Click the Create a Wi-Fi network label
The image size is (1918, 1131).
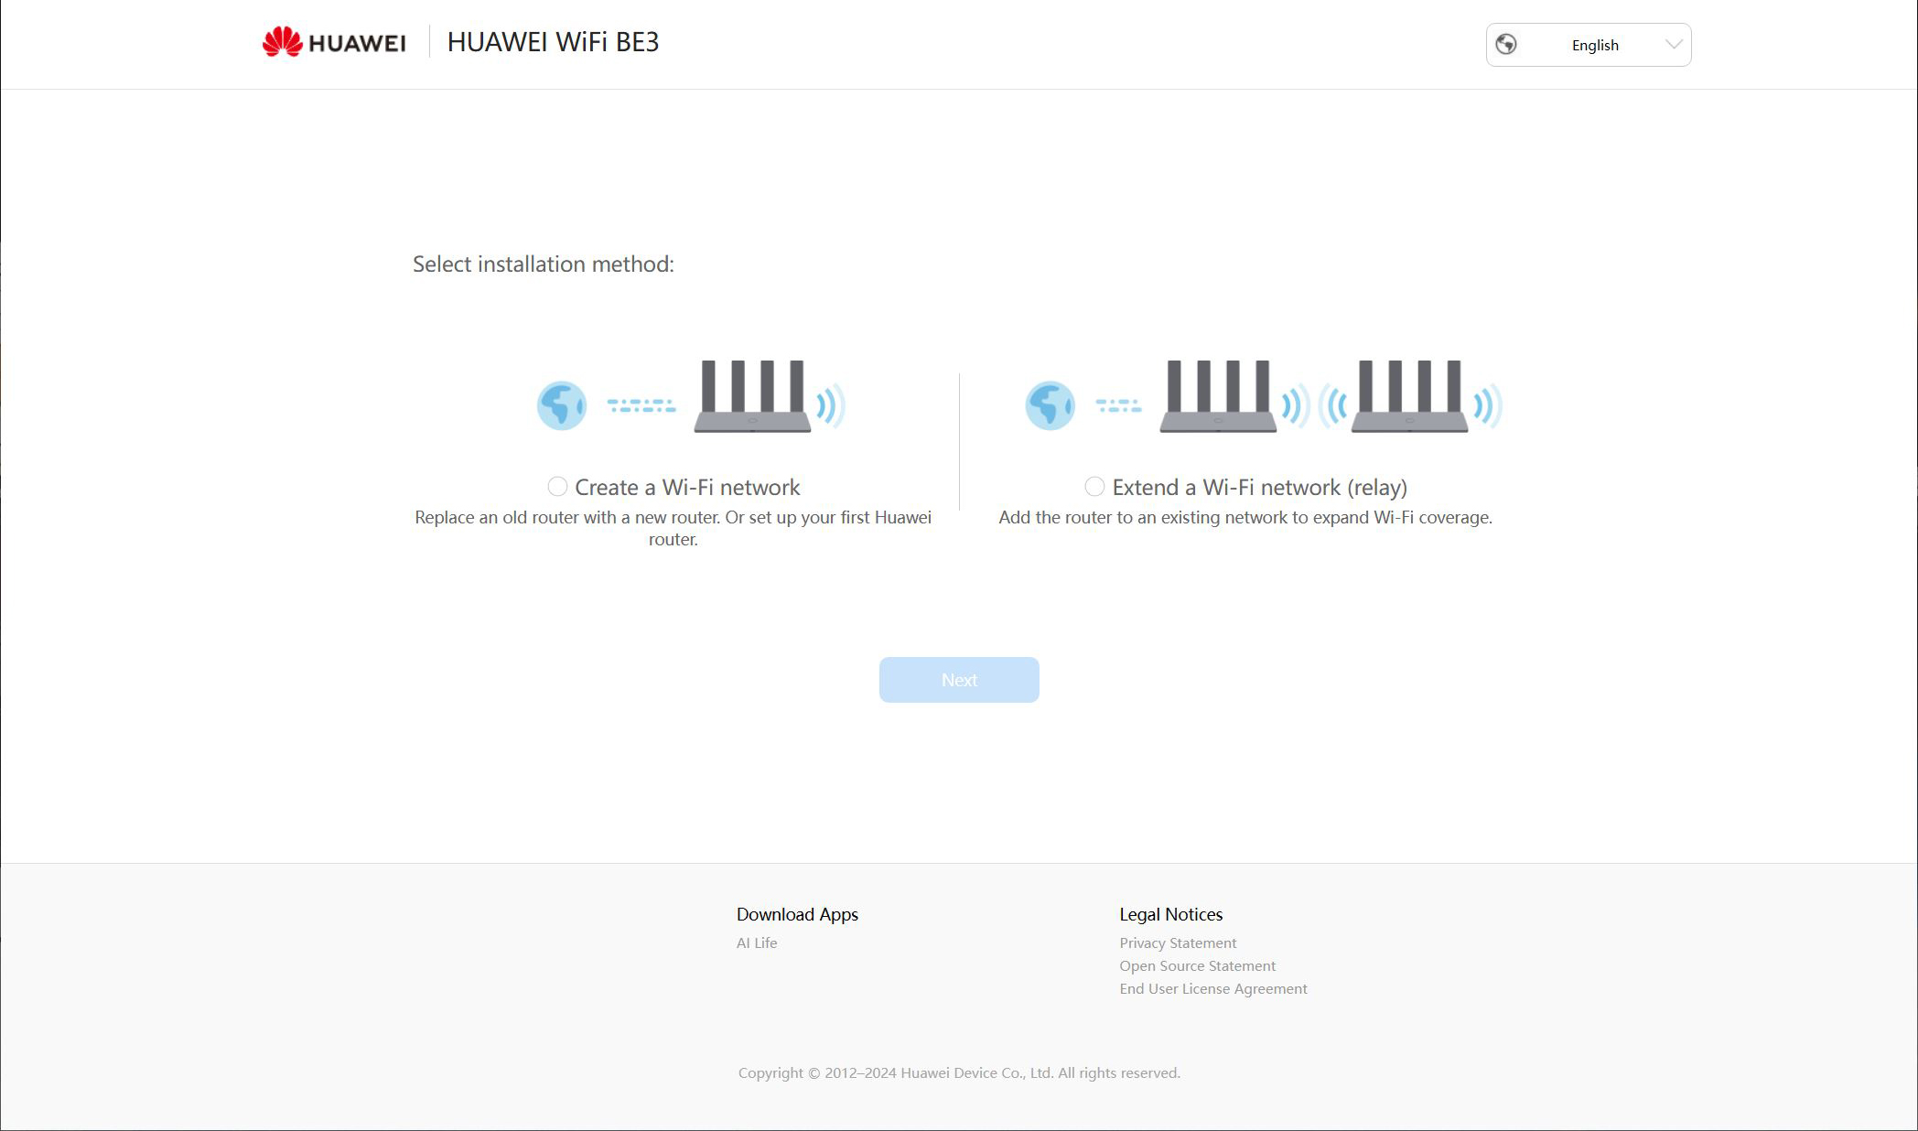point(687,487)
